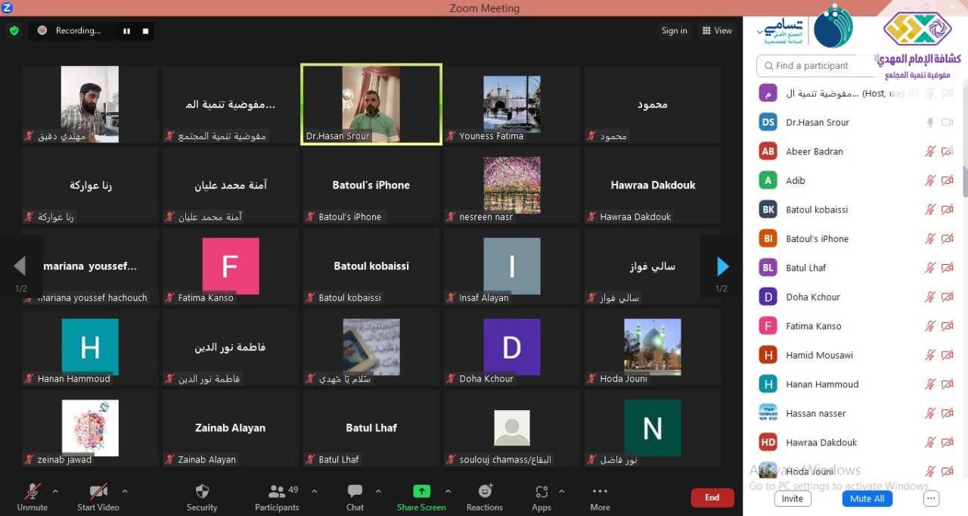Image resolution: width=968 pixels, height=516 pixels.
Task: Stop the recording
Action: coord(145,31)
